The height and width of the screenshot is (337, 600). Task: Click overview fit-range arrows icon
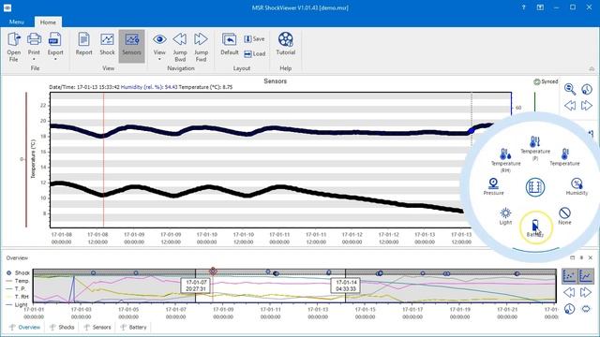tap(586, 309)
